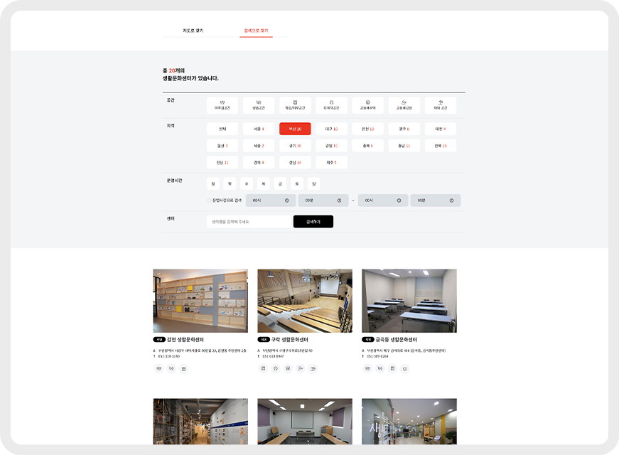Toggle Tuesday (화) operating day
This screenshot has width=619, height=455.
(x=230, y=183)
